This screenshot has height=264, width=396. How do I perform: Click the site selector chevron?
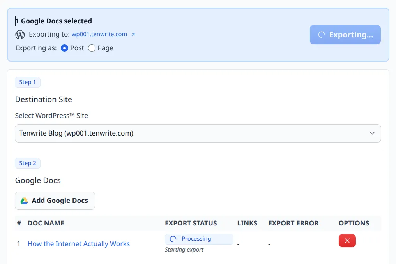coord(372,133)
